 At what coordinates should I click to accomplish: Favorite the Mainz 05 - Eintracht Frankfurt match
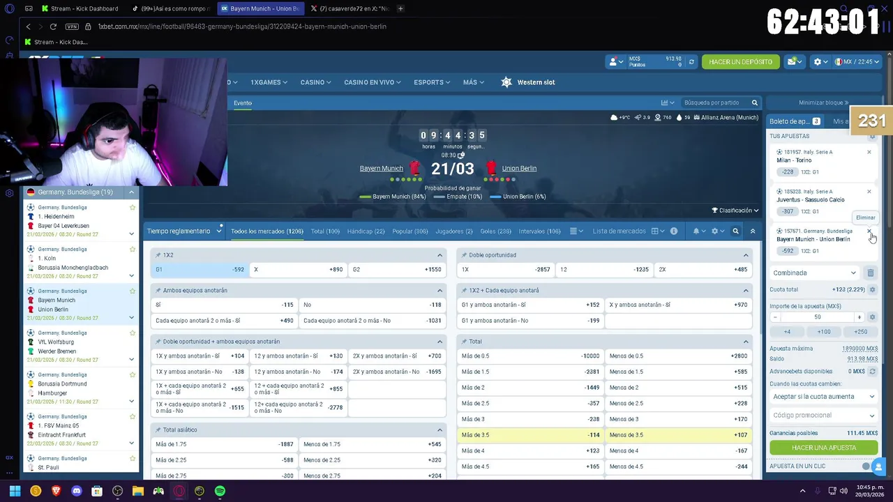point(132,416)
